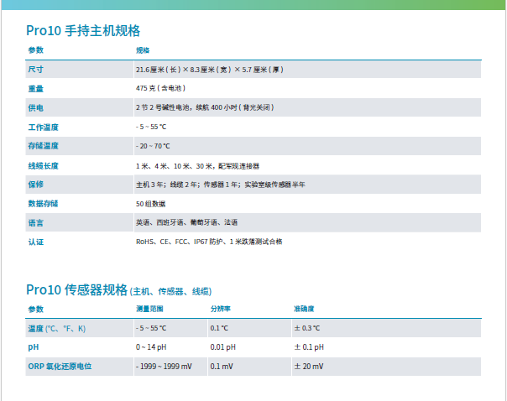Select the certification text 'RoHS、CE、FCC、IP67 防护'

coord(180,242)
